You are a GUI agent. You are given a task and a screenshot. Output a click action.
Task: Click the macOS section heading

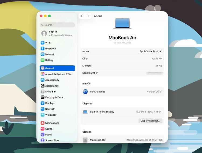click(x=86, y=83)
